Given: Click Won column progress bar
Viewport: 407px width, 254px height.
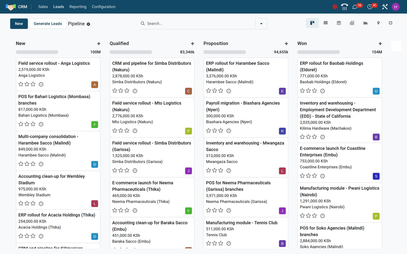Looking at the screenshot, I should 318,52.
